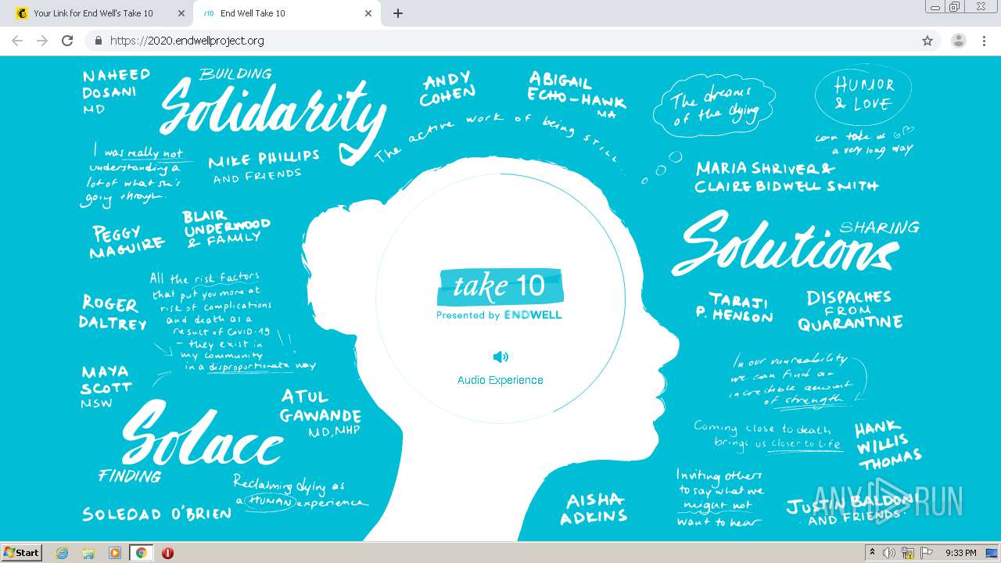Click the take 10 logo
This screenshot has width=1001, height=563.
pos(500,288)
